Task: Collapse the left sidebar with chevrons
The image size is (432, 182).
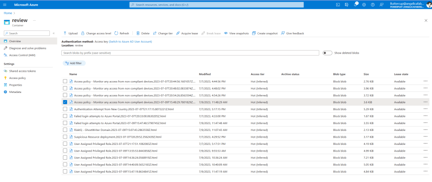Action: 54,33
